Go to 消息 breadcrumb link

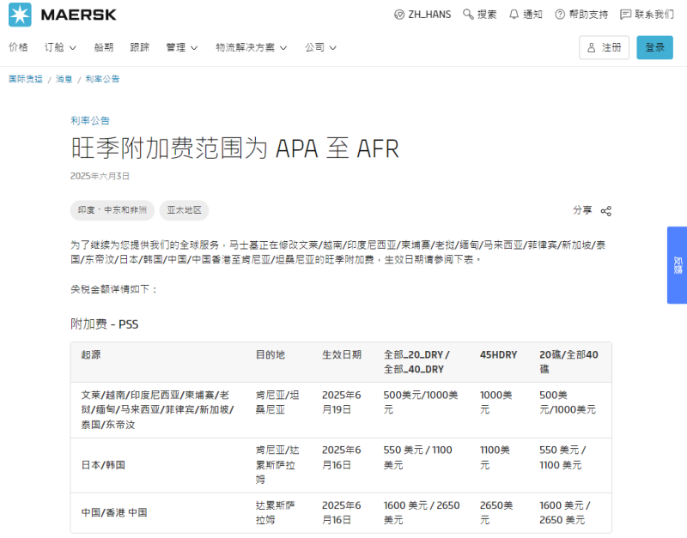pyautogui.click(x=64, y=79)
